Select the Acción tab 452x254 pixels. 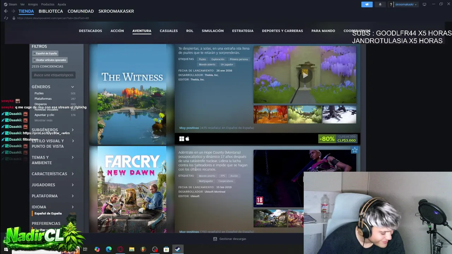click(x=117, y=31)
